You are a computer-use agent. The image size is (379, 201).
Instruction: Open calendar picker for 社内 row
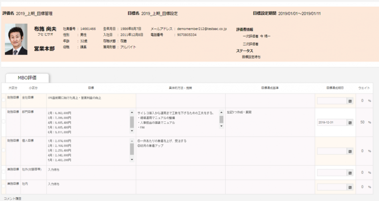tap(350, 187)
